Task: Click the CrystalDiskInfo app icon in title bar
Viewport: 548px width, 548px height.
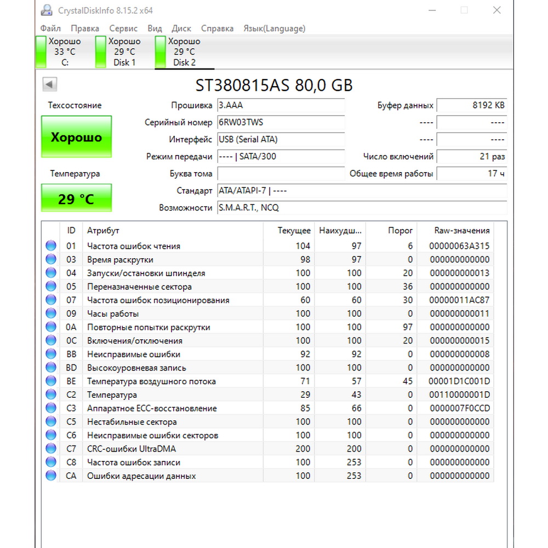Action: 48,10
